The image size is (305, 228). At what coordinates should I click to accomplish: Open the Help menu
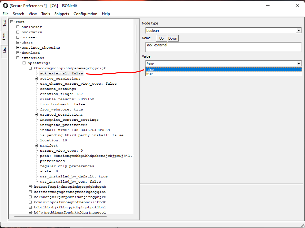tap(106, 14)
